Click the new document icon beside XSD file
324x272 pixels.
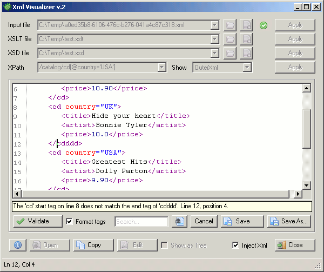(x=246, y=53)
